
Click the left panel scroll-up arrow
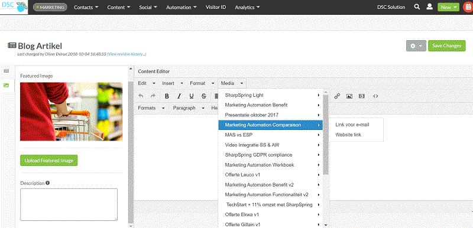point(131,69)
